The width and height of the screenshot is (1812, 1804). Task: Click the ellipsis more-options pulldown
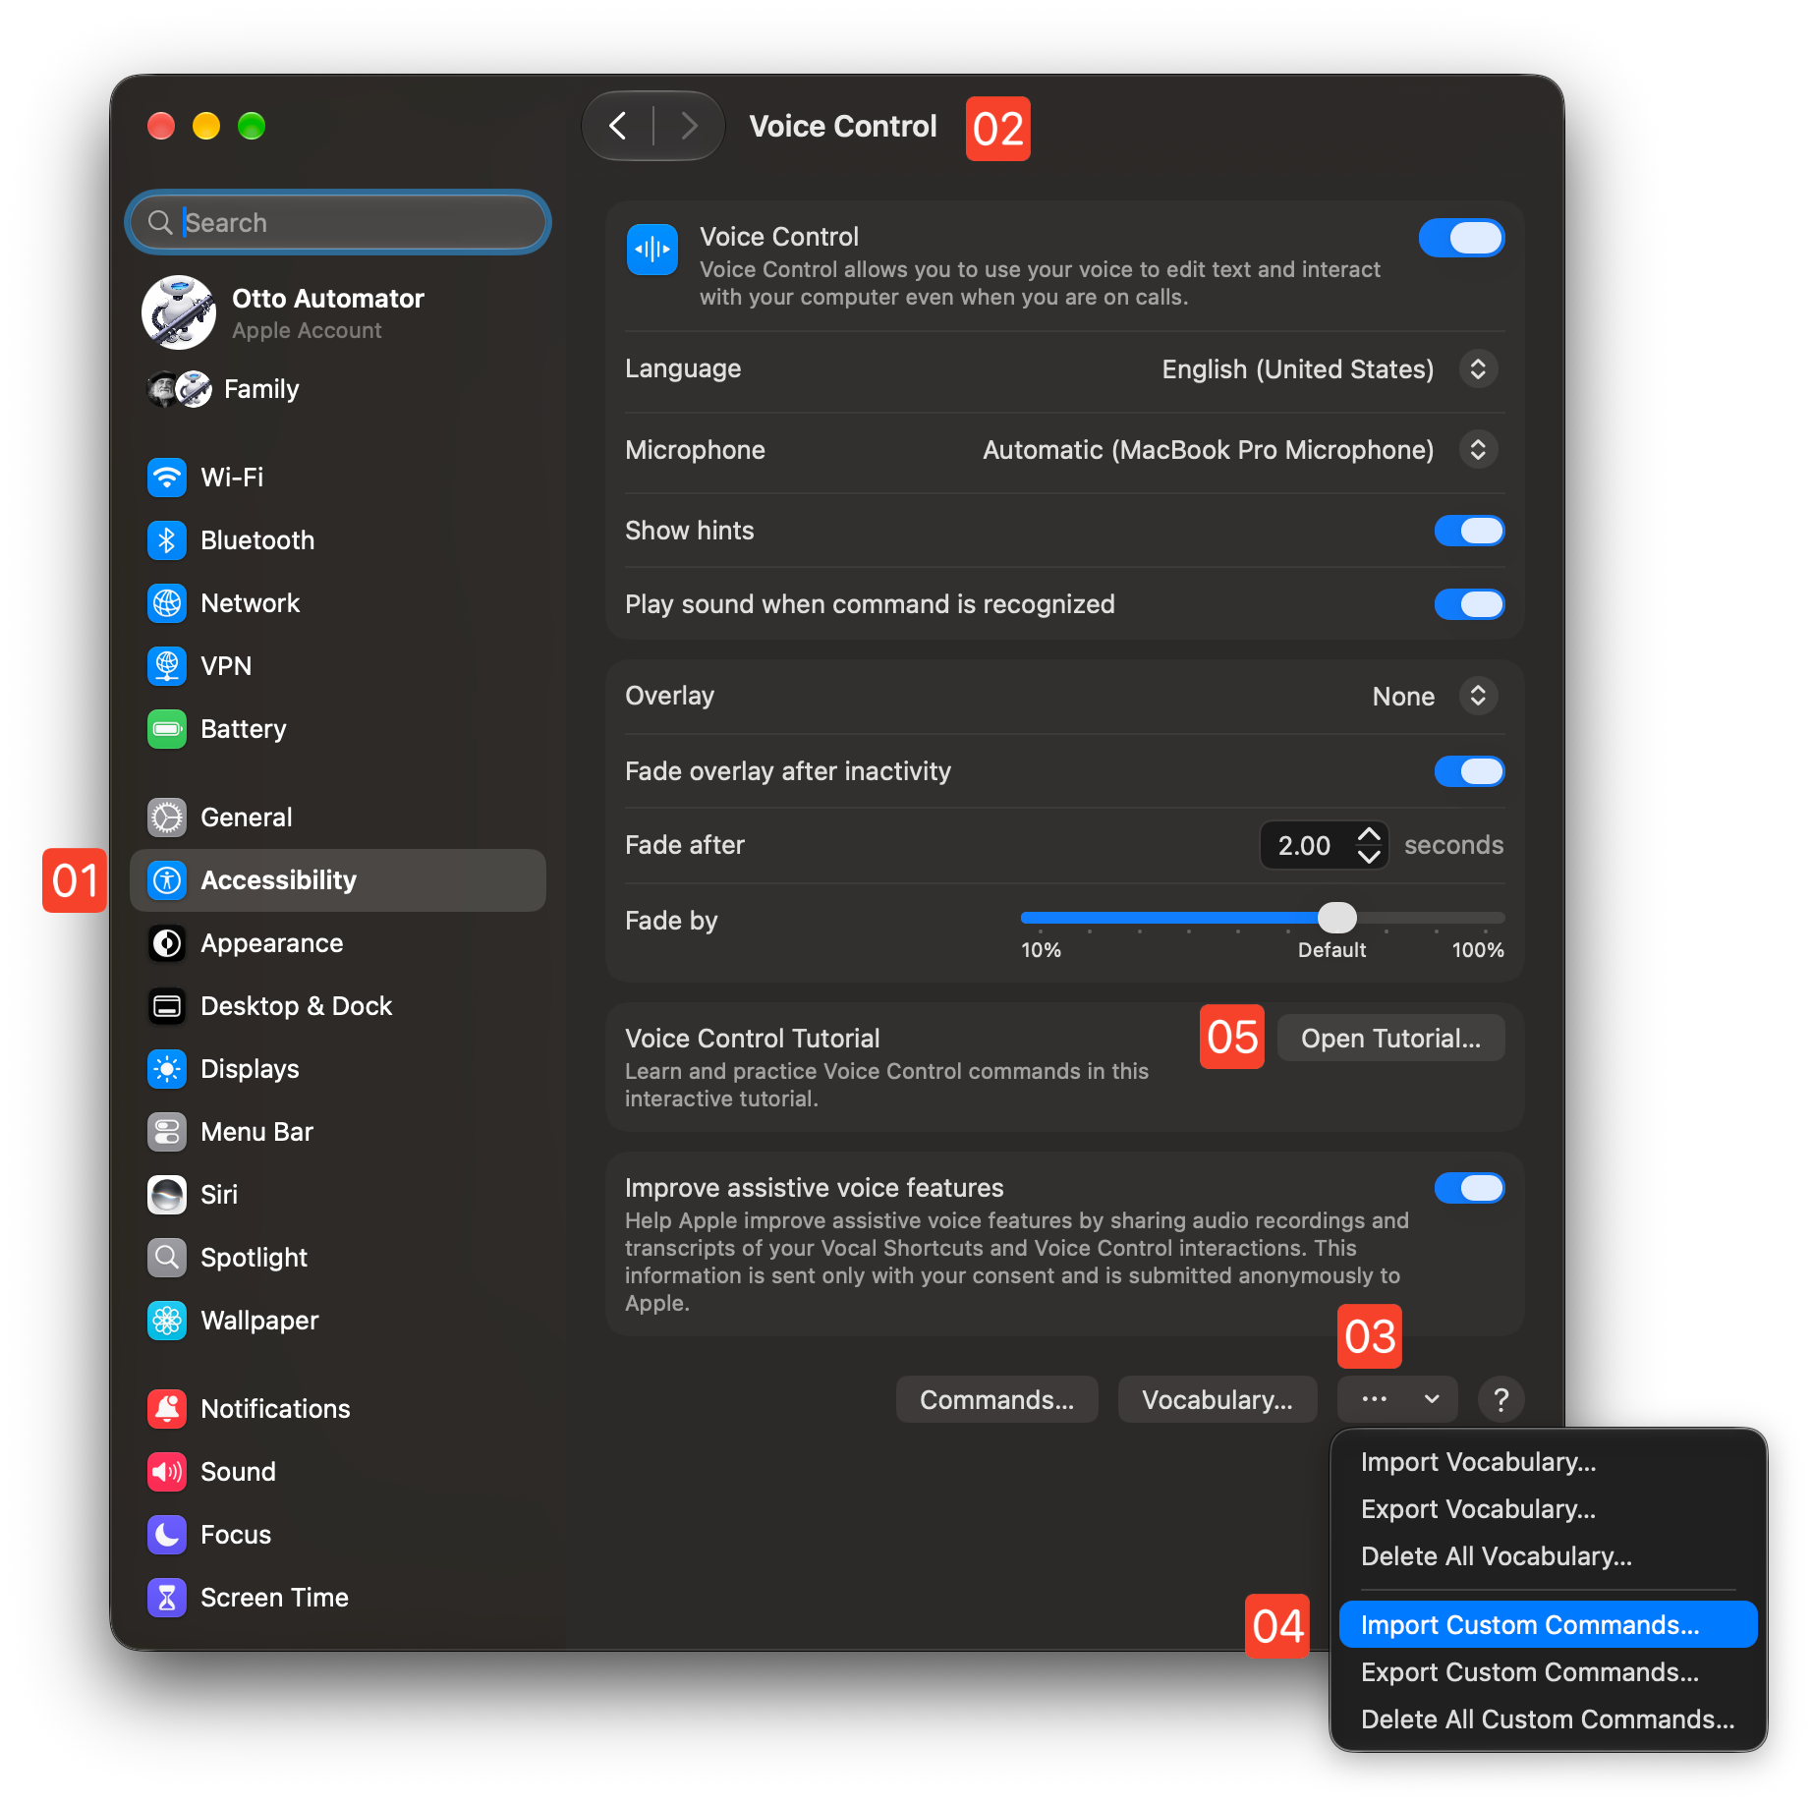1397,1399
